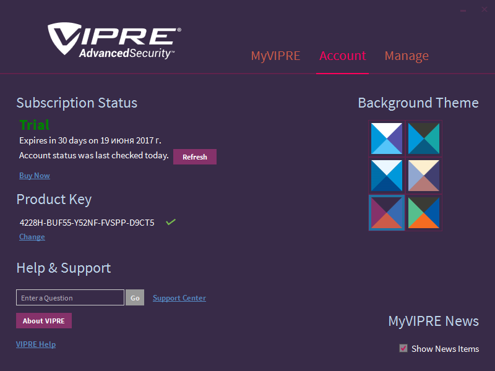This screenshot has width=495, height=371.
Task: Click the Expires in 30 days text
Action: (x=90, y=140)
